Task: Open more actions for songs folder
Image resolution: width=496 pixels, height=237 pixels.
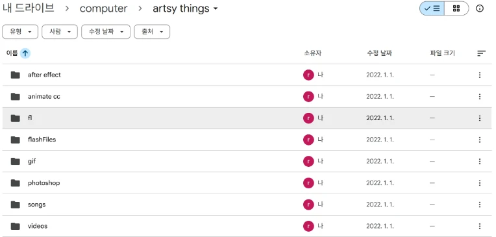Action: (x=480, y=205)
